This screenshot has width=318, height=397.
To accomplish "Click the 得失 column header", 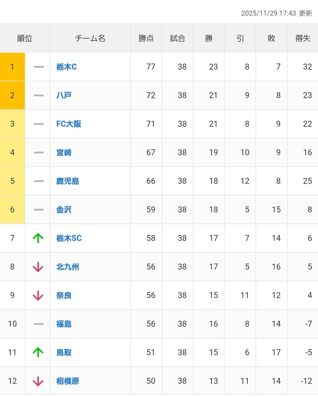I will pyautogui.click(x=303, y=38).
